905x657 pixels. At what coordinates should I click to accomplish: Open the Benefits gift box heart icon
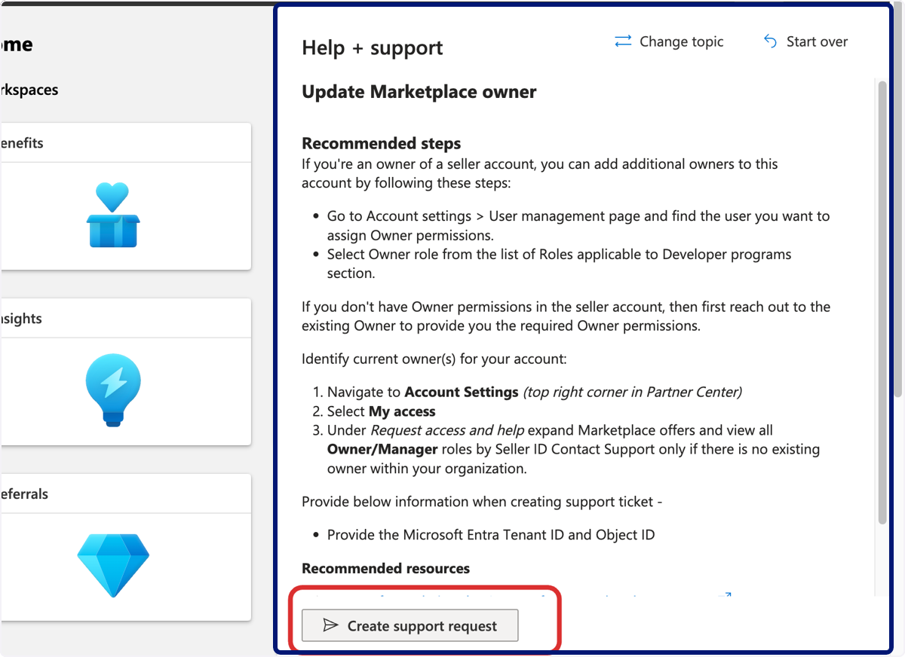click(x=113, y=215)
